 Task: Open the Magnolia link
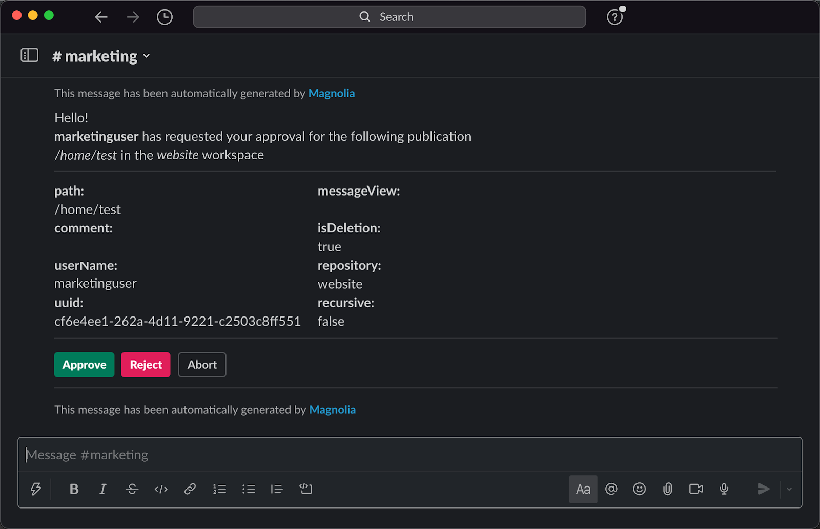tap(331, 93)
